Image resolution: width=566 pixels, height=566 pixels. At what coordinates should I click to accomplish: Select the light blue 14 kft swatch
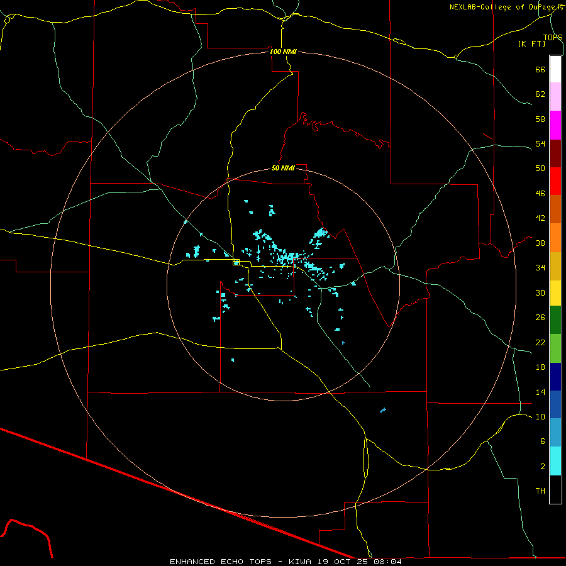point(555,433)
